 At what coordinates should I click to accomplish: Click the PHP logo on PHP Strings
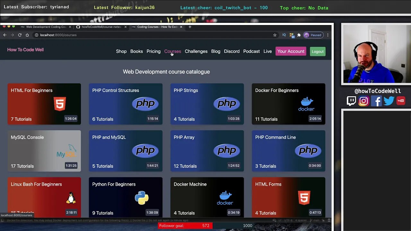[x=227, y=104]
